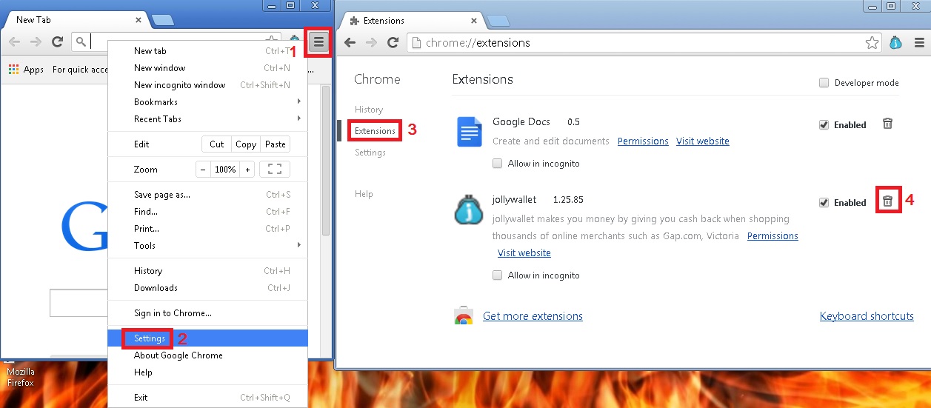Image resolution: width=931 pixels, height=408 pixels.
Task: Open About Google Chrome
Action: pos(207,355)
